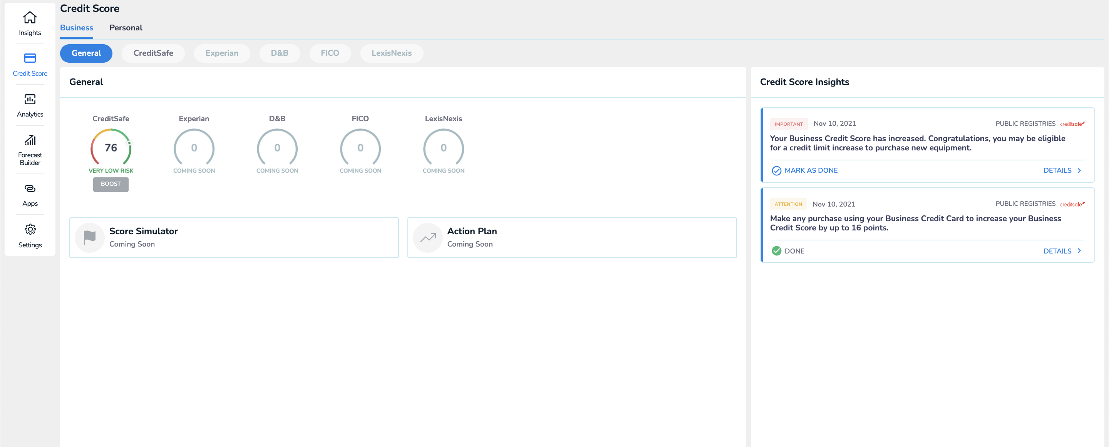Expand chevron next to DETAILS in the IMPORTANT insight
This screenshot has width=1109, height=447.
click(x=1079, y=171)
